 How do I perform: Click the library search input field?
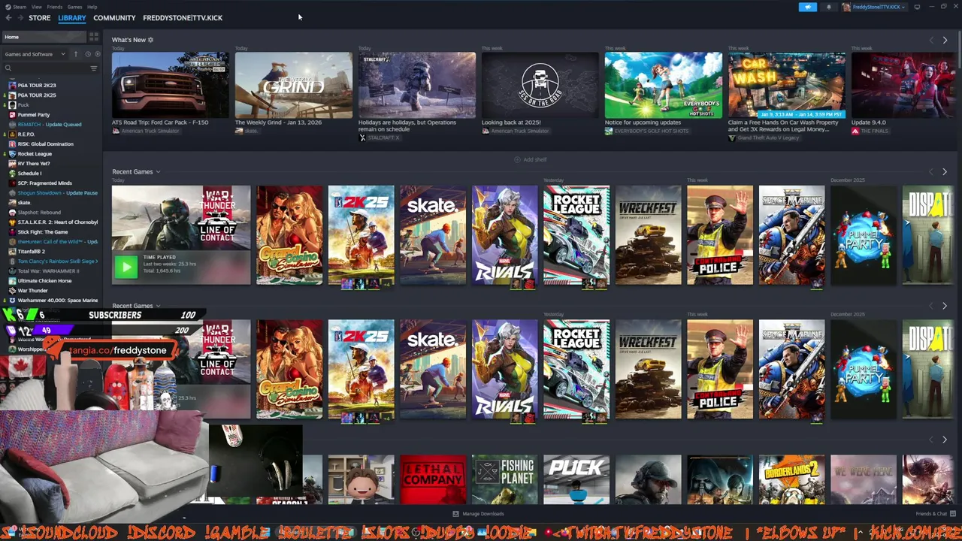tap(50, 68)
